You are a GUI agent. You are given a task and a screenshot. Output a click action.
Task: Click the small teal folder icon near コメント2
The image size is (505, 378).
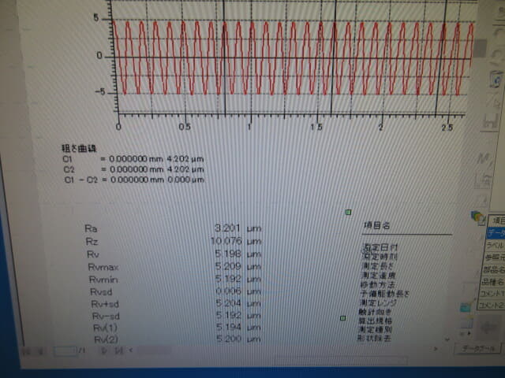pyautogui.click(x=466, y=308)
